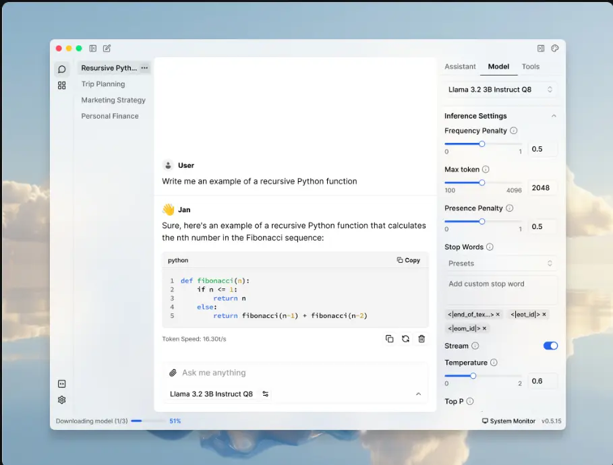Disable the Stream toggle switch
The width and height of the screenshot is (613, 465).
pyautogui.click(x=550, y=346)
